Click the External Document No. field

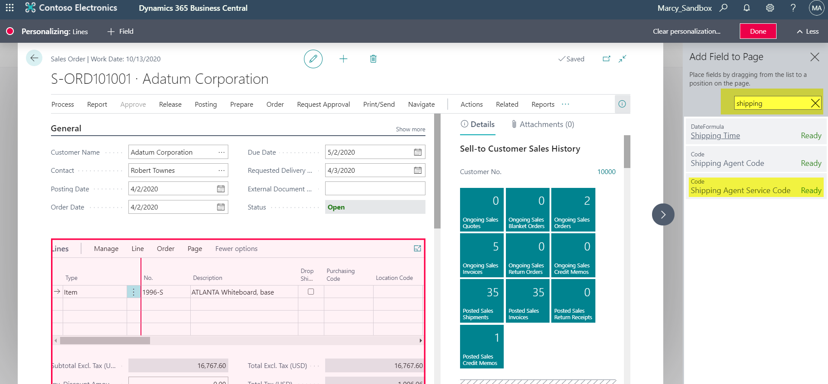(x=375, y=188)
